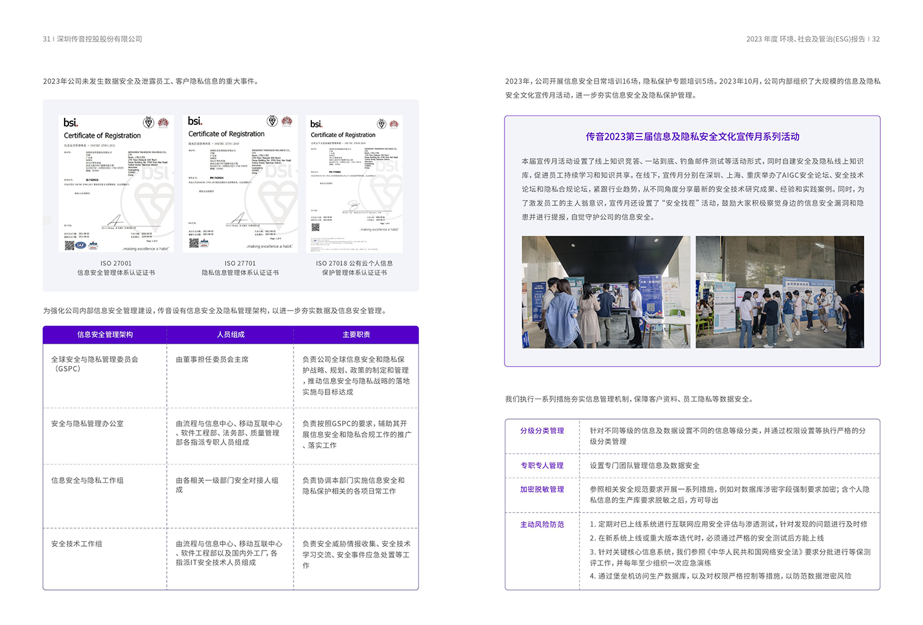Image resolution: width=923 pixels, height=625 pixels.
Task: Click the signature on the ISO 27001 certificate
Action: point(114,221)
